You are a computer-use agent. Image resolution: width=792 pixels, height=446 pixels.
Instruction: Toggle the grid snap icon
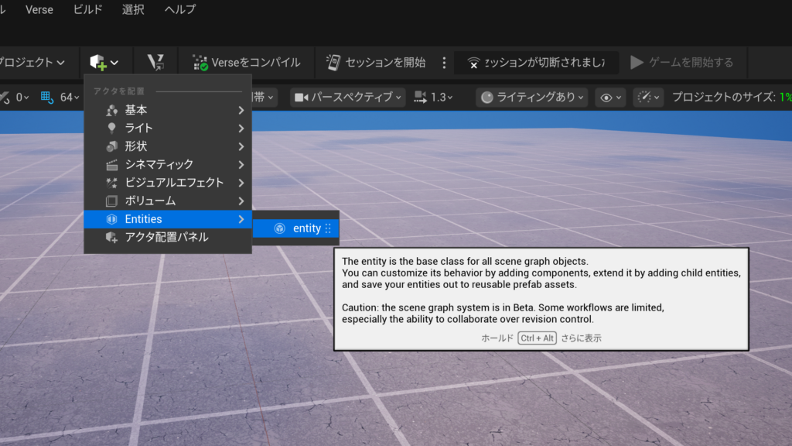(x=47, y=97)
